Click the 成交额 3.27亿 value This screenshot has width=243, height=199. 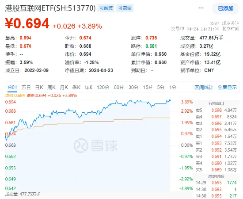tap(206, 46)
